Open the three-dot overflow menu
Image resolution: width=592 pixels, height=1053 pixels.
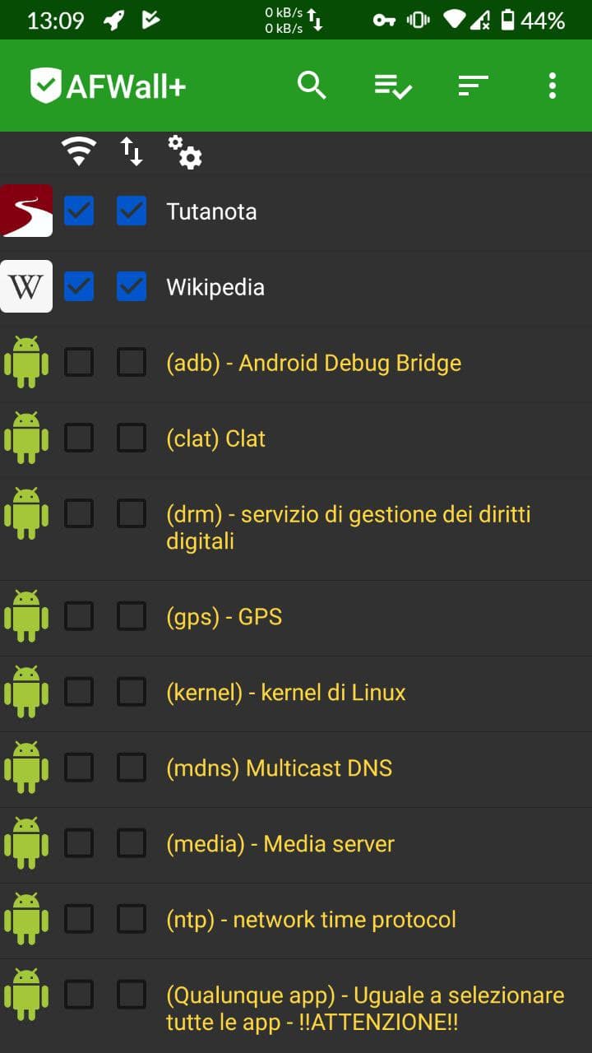[552, 85]
